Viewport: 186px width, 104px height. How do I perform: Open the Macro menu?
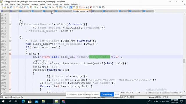pos(55,4)
